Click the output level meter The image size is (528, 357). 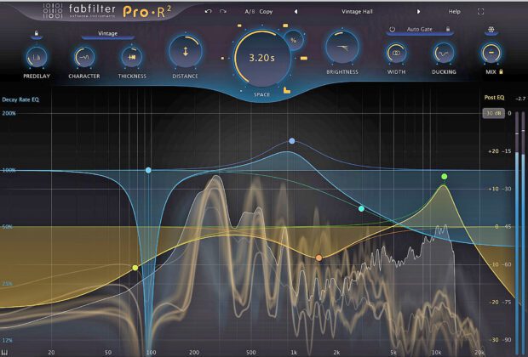point(520,232)
